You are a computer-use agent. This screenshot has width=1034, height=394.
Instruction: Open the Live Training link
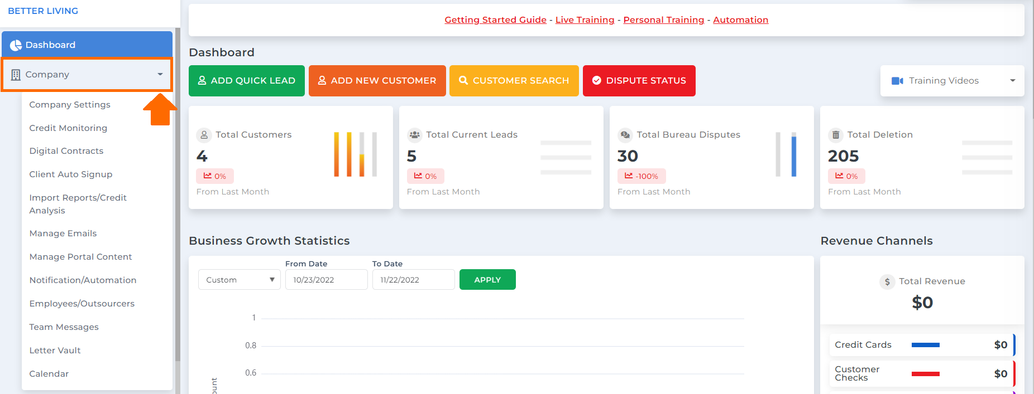pos(585,20)
